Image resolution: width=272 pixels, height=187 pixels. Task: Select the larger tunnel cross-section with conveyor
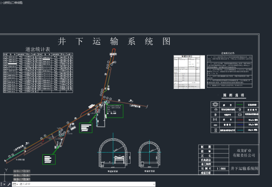click(x=114, y=153)
